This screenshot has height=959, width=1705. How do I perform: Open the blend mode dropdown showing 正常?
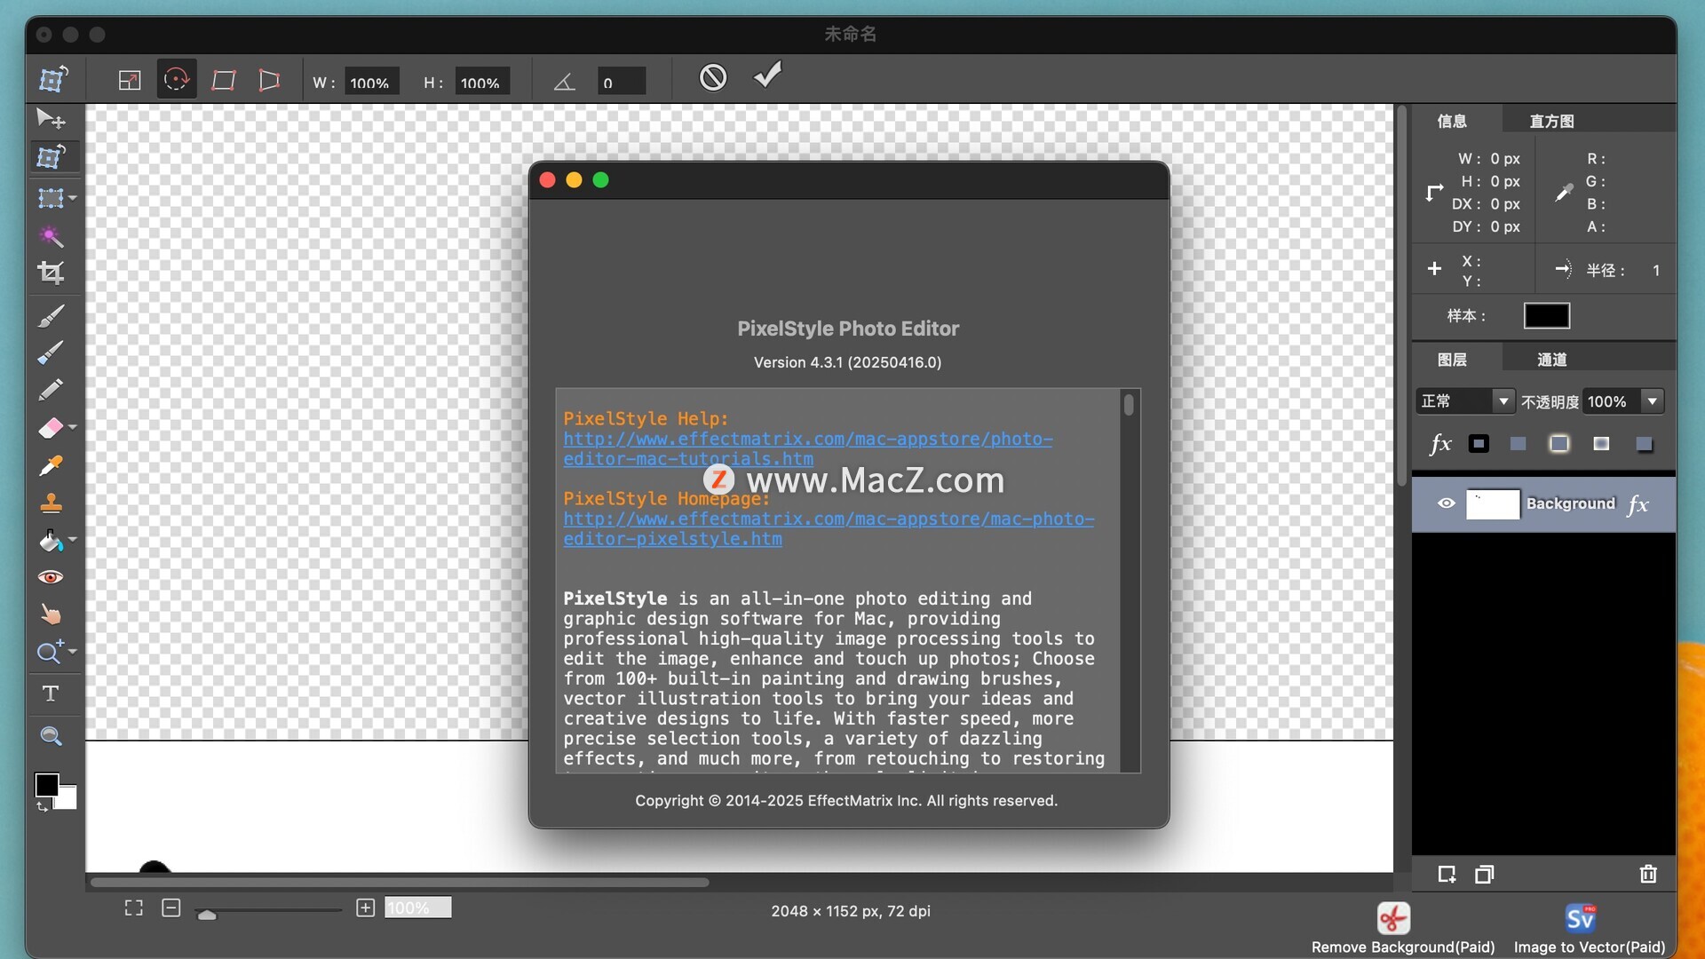point(1465,401)
